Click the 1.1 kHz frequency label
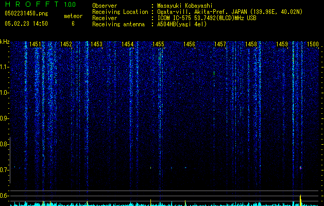This screenshot has width=324, height=206. tap(4, 67)
